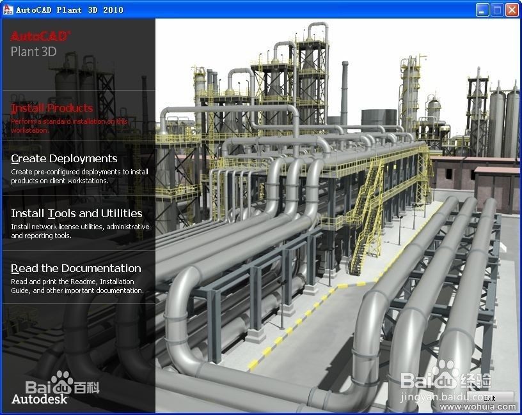
Task: Click 'Install network license utilities' description
Action: coord(80,231)
